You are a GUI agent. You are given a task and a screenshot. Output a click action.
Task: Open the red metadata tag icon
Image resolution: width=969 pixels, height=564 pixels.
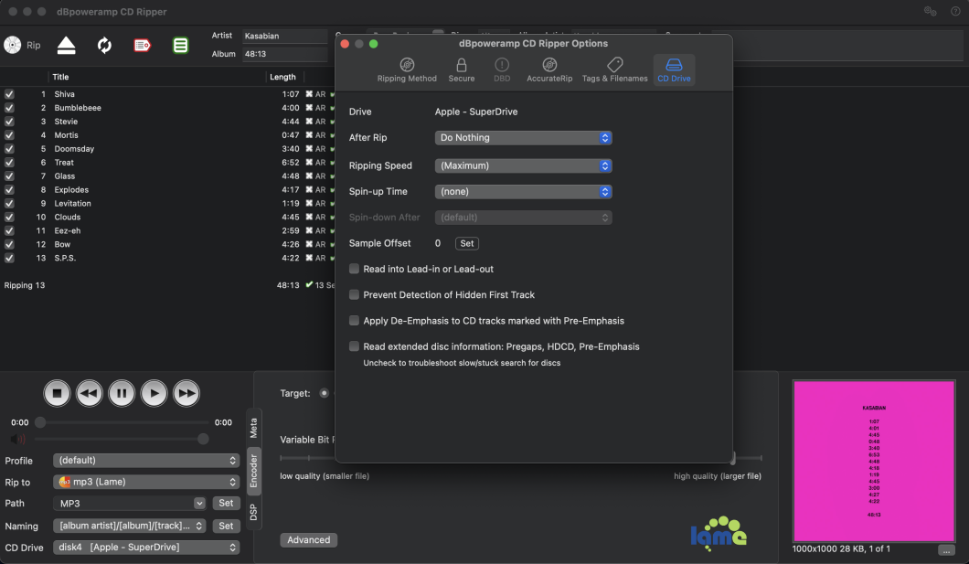tap(142, 45)
